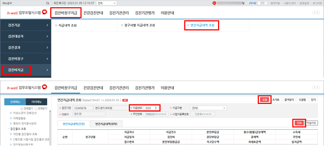Click the h-well heart logo in top header
324x147 pixels.
click(44, 13)
